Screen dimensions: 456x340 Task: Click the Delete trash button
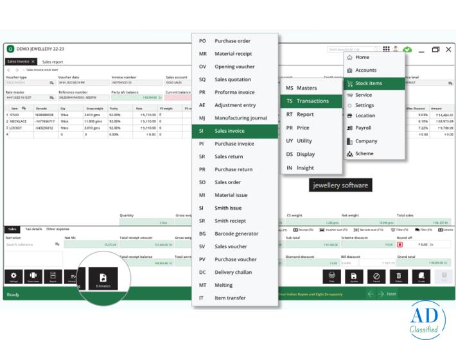pyautogui.click(x=399, y=276)
